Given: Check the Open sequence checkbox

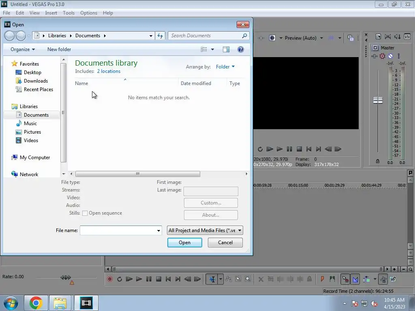Looking at the screenshot, I should click(85, 213).
